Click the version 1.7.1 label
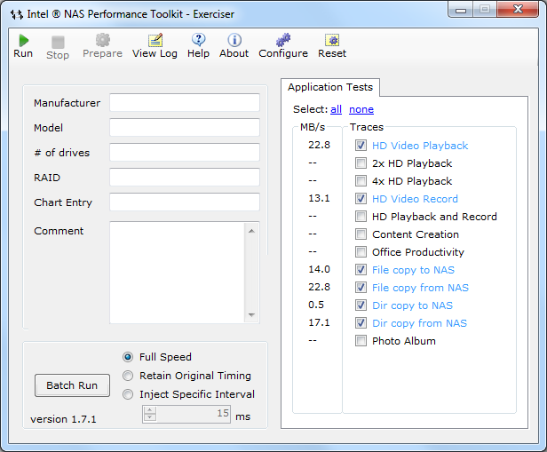This screenshot has height=452, width=547. [63, 419]
